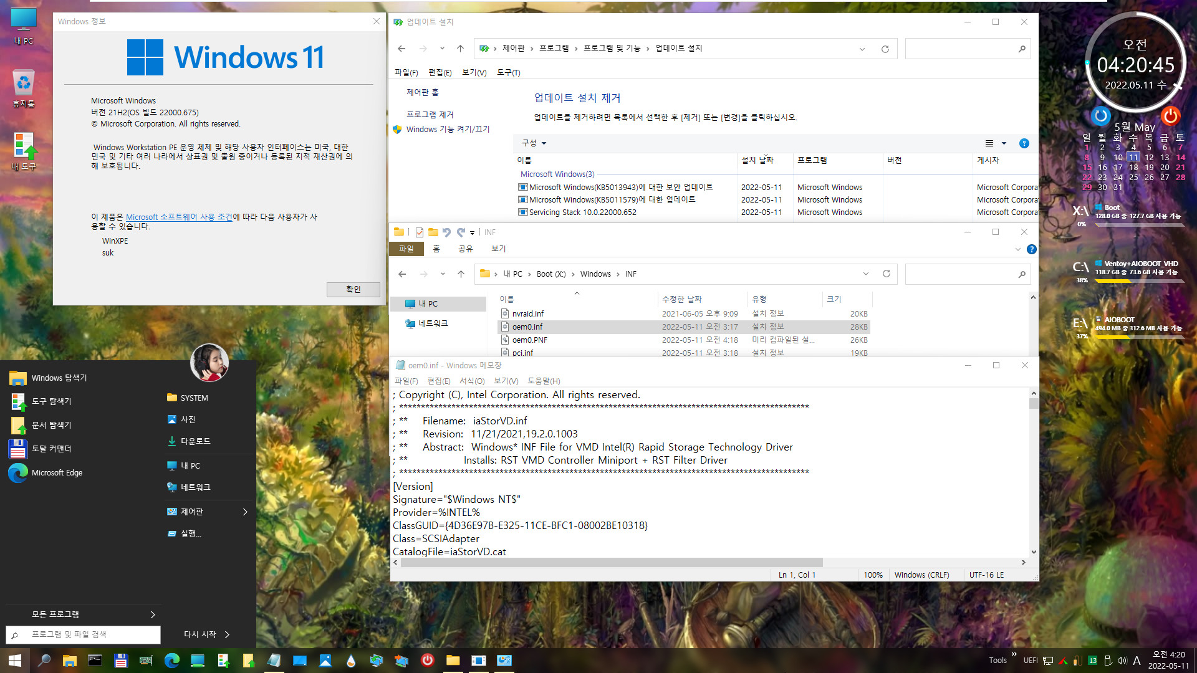Click the properties check icon in INF toolbar
Screen dimensions: 1197x673
420,232
